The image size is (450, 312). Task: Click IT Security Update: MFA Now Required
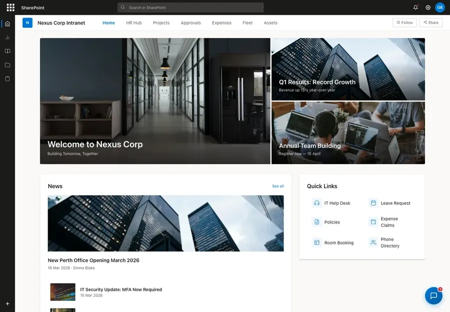[x=121, y=290]
